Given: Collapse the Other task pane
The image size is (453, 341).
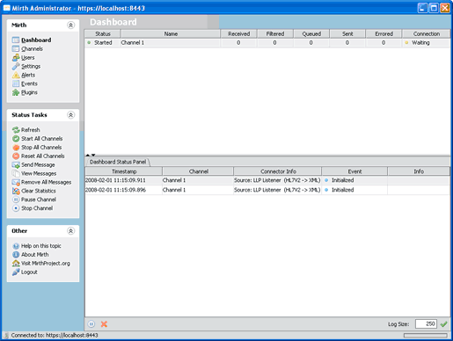Looking at the screenshot, I should pyautogui.click(x=70, y=231).
